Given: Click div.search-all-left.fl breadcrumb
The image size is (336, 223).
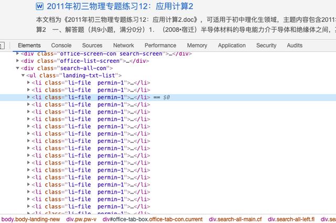Looking at the screenshot, I should click(x=291, y=219).
